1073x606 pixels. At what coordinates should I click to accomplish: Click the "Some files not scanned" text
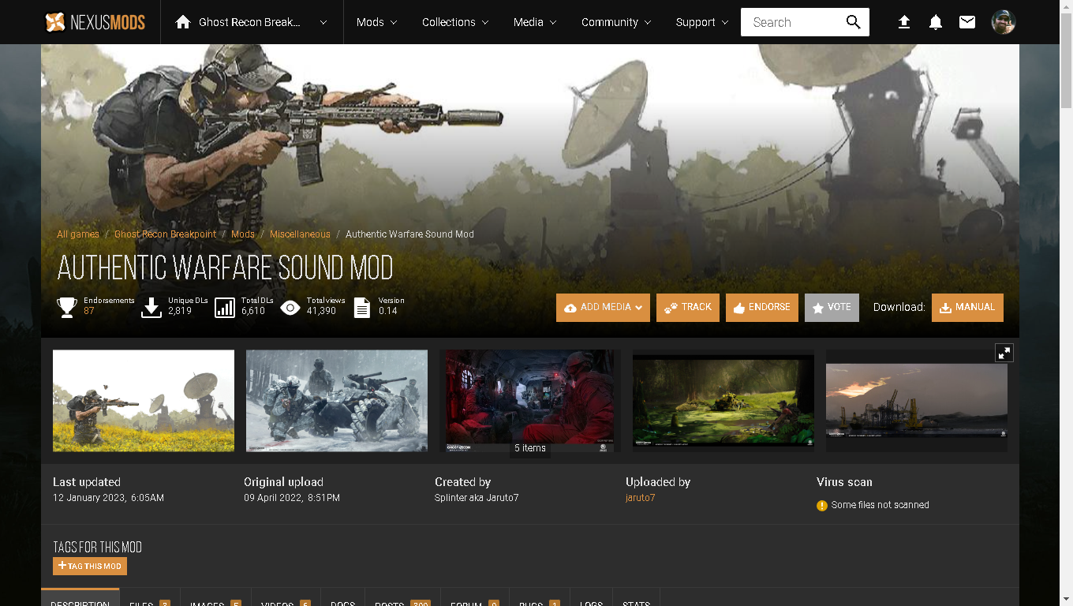click(880, 505)
